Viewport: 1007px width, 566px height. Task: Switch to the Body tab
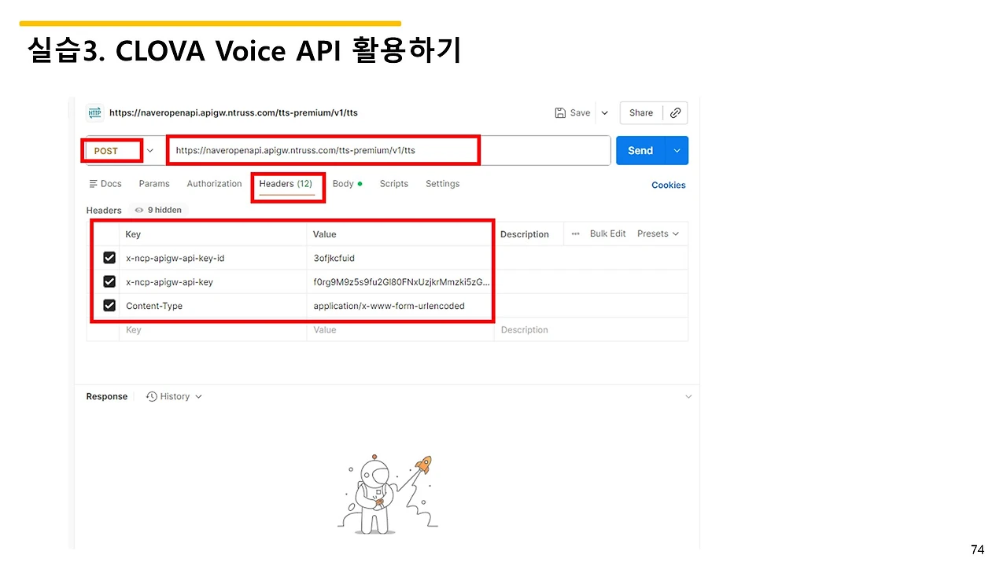[347, 184]
